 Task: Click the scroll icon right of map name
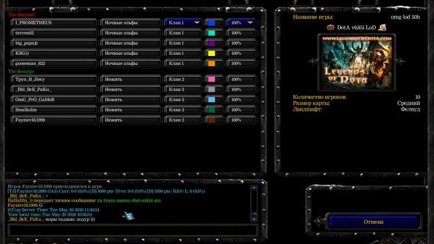click(383, 27)
